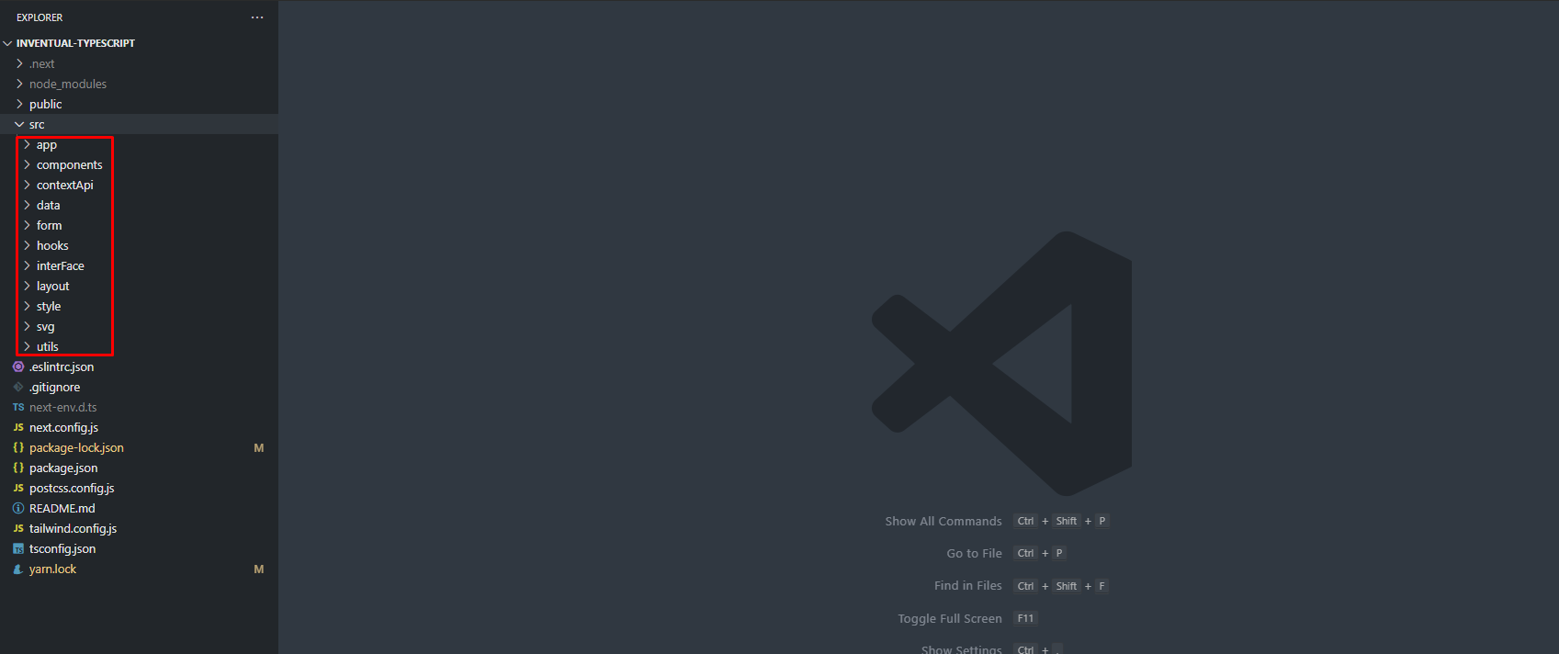Expand the svg folder chevron
Screen dimensions: 1559x654
[27, 326]
